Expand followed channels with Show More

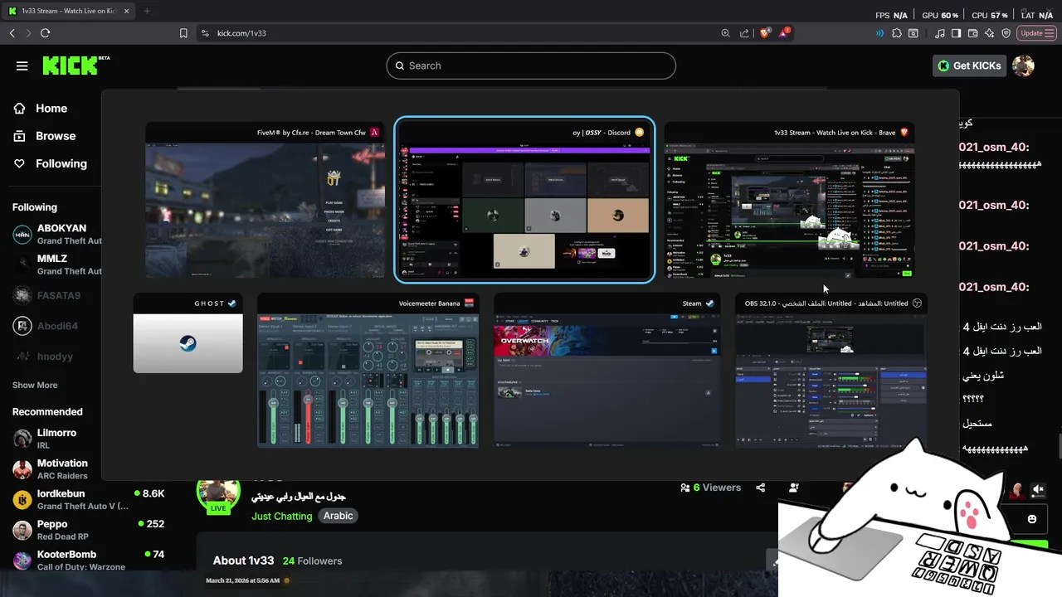[35, 385]
